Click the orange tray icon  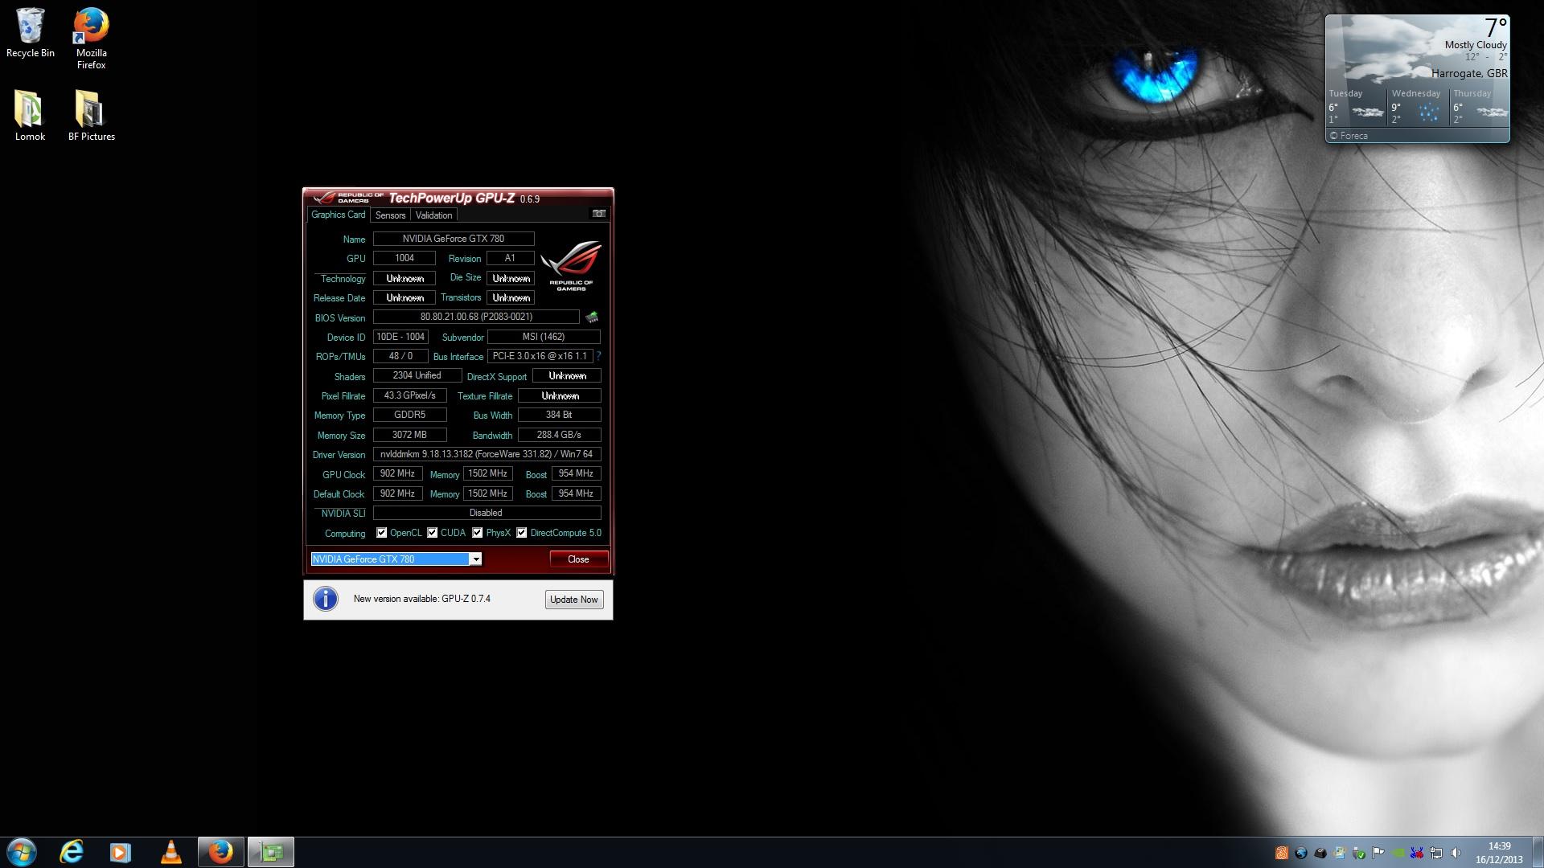coord(1282,853)
